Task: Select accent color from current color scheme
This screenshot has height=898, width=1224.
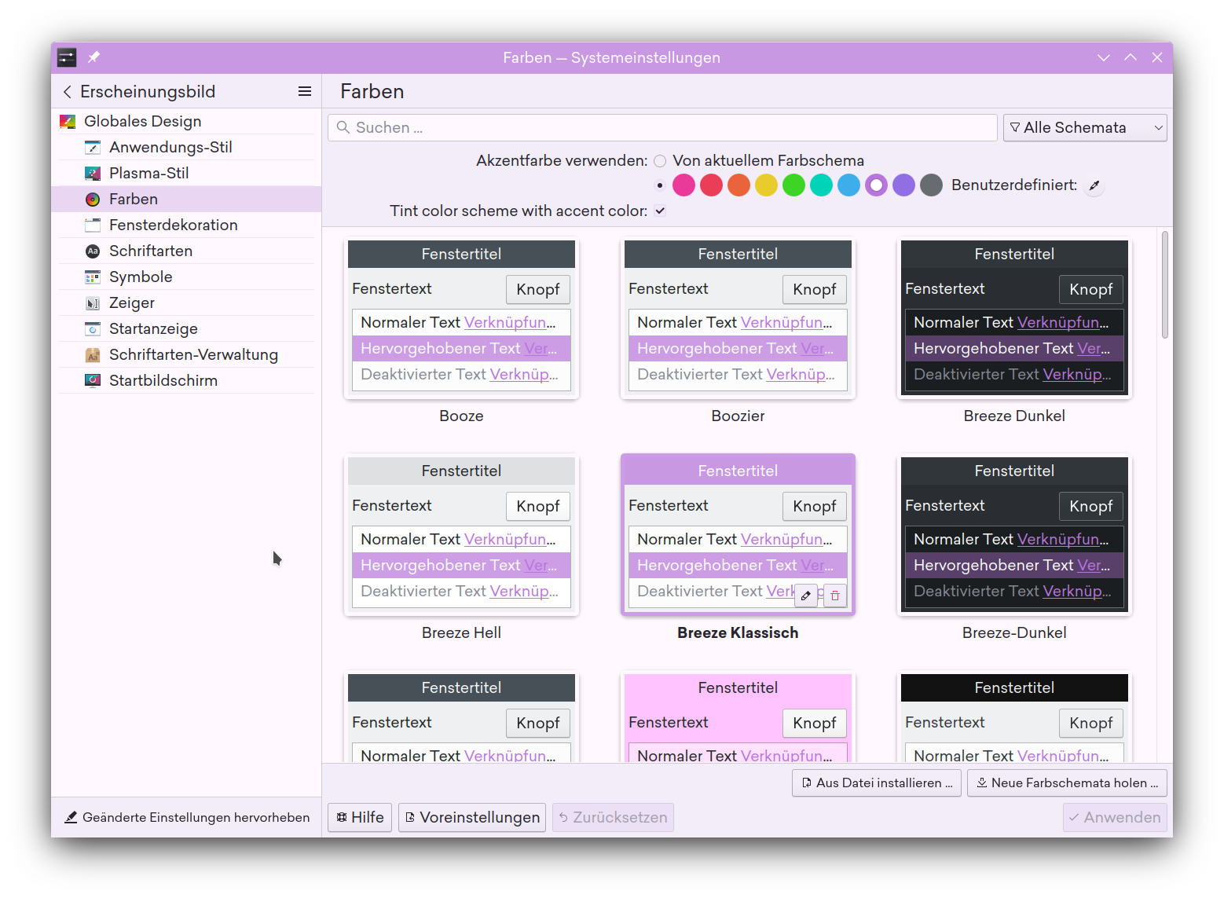Action: (x=660, y=160)
